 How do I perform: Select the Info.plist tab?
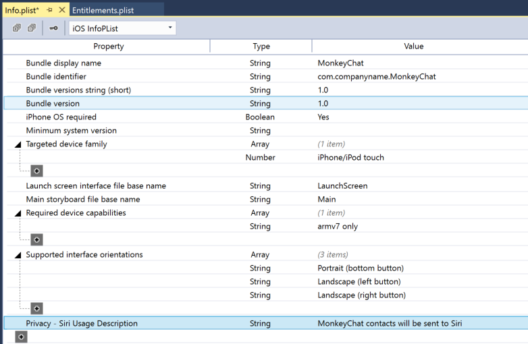tap(22, 9)
